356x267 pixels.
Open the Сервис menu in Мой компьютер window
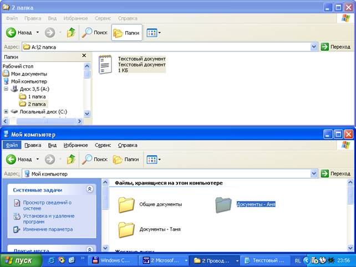point(103,145)
